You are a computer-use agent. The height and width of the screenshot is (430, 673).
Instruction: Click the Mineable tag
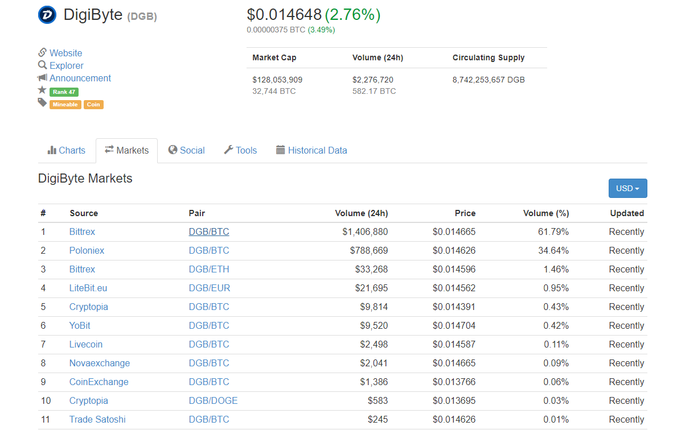tap(65, 105)
